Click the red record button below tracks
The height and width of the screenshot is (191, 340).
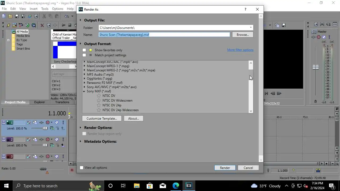(72, 170)
